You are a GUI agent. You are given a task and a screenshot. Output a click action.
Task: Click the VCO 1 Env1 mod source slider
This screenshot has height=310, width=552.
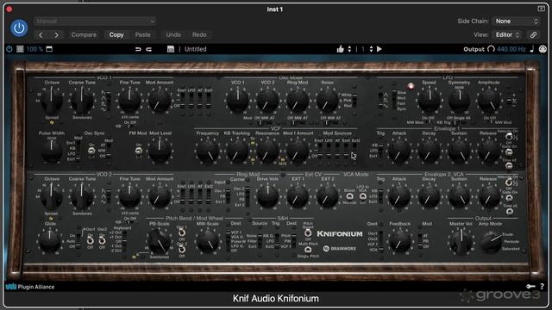182,101
